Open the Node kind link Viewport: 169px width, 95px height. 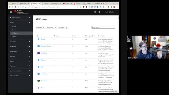(42, 88)
